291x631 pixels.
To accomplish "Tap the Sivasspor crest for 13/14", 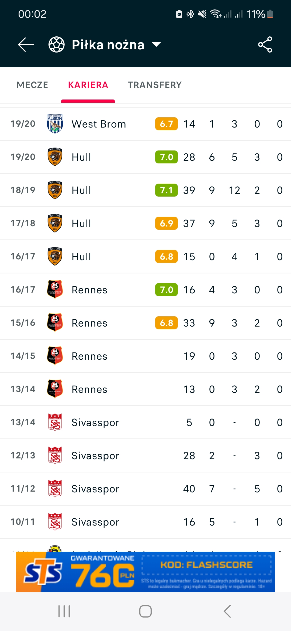I will pos(55,422).
